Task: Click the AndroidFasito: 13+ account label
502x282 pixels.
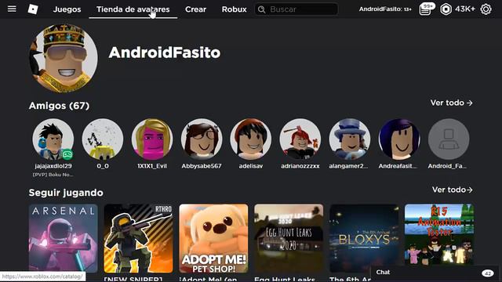Action: tap(385, 9)
